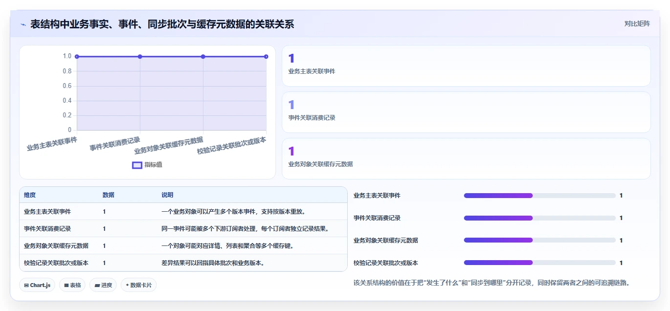Click the chart data point for 业务主表关联事件
Image resolution: width=670 pixels, height=311 pixels.
pos(77,57)
